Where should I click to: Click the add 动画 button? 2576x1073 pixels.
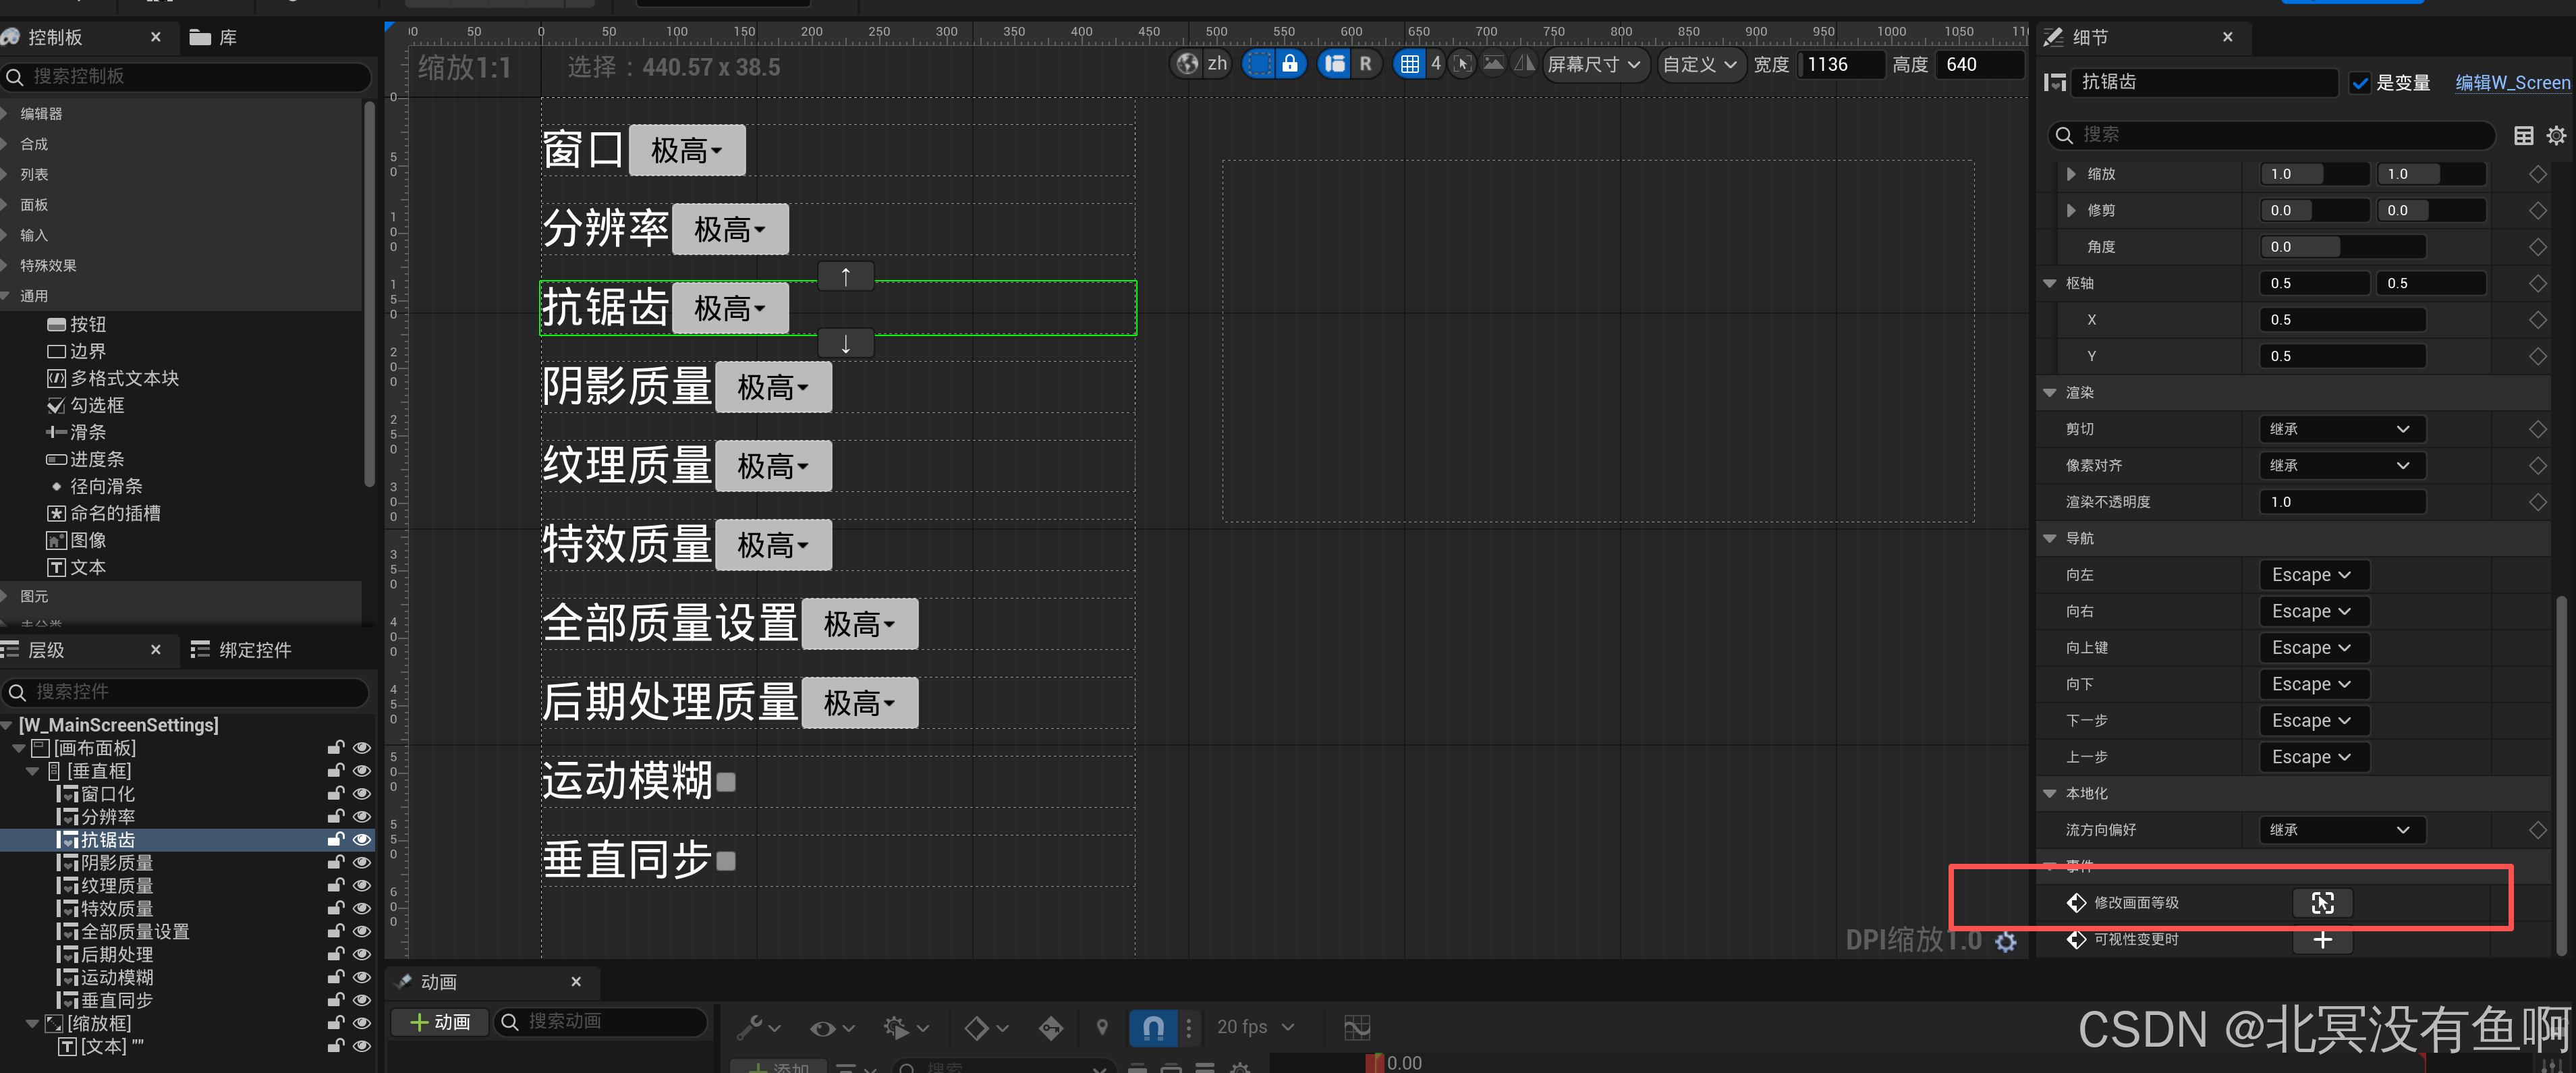(440, 1021)
